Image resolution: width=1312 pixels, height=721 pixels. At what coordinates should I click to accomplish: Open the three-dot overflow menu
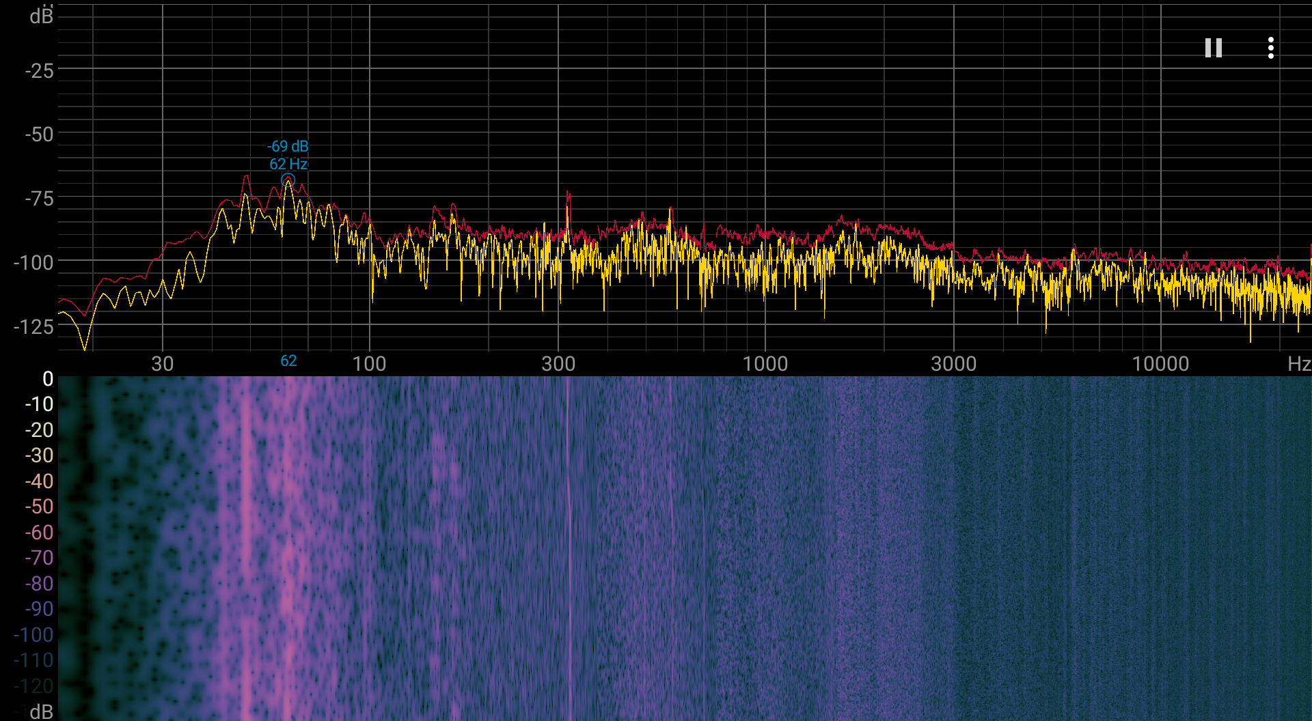coord(1271,48)
